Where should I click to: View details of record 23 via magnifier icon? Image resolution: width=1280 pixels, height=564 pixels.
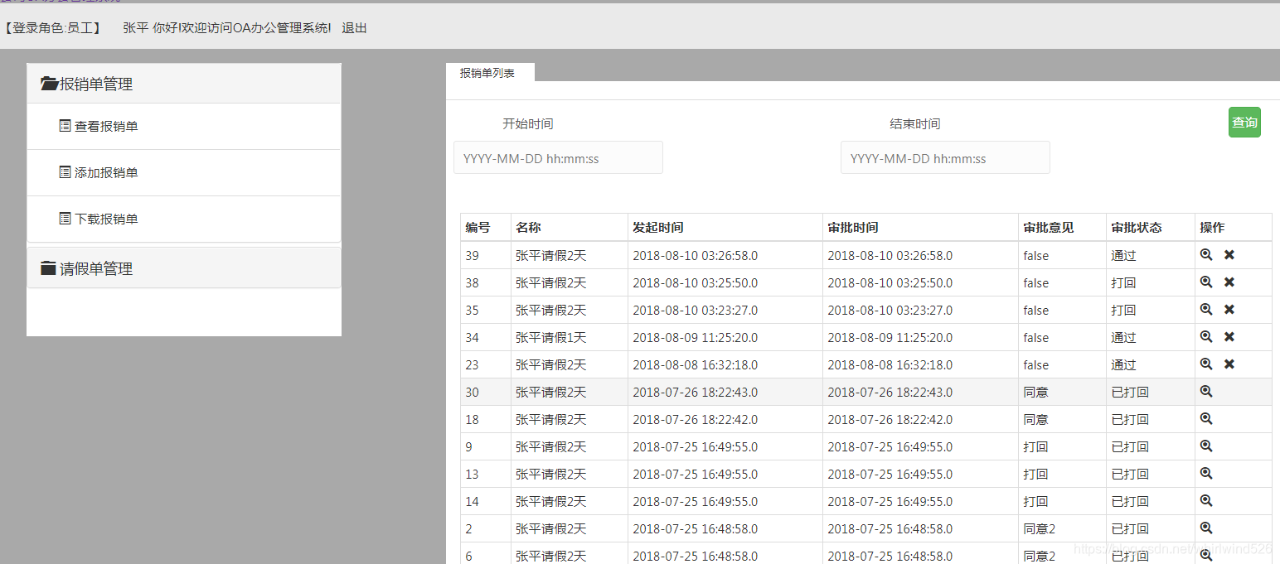[x=1206, y=364]
